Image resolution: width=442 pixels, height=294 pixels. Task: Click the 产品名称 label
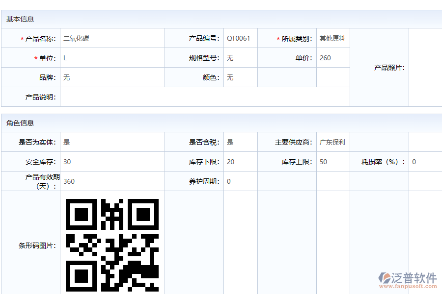pyautogui.click(x=41, y=39)
